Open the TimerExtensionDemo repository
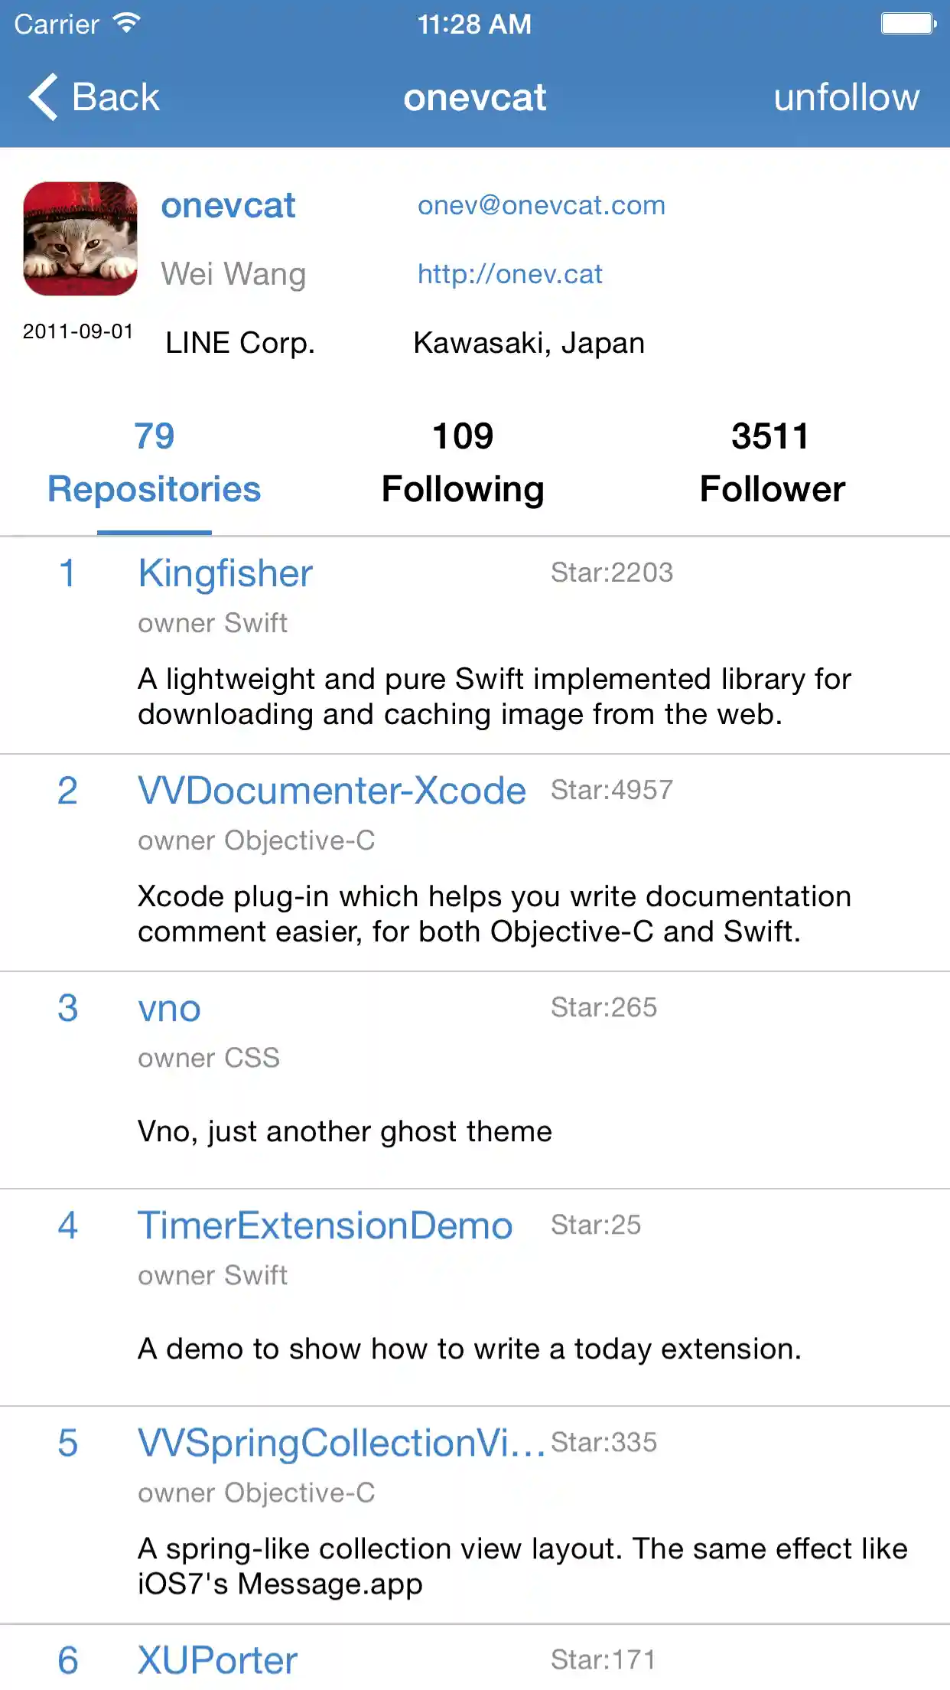The height and width of the screenshot is (1690, 950). (324, 1225)
